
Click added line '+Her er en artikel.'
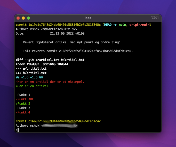(33, 86)
